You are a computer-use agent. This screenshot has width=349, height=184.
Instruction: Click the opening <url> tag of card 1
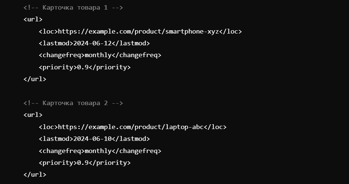pyautogui.click(x=33, y=20)
